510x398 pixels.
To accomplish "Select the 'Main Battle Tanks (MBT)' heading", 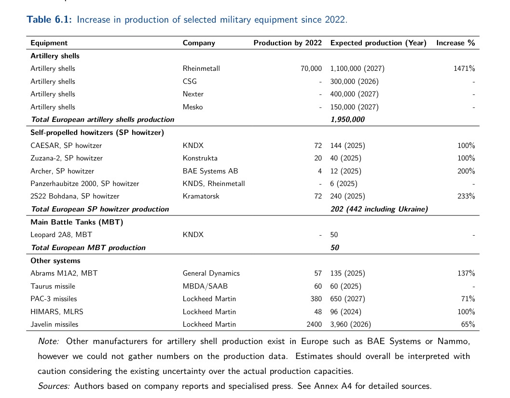I will 77,222.
